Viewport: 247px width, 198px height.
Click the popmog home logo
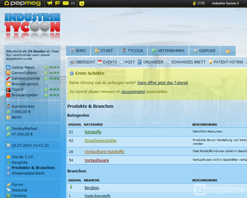click(x=22, y=3)
